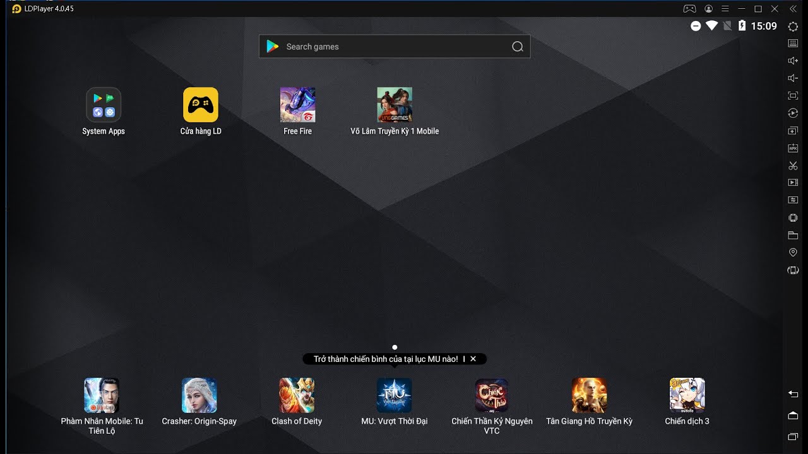
Task: Open user account icon in title bar
Action: tap(708, 9)
